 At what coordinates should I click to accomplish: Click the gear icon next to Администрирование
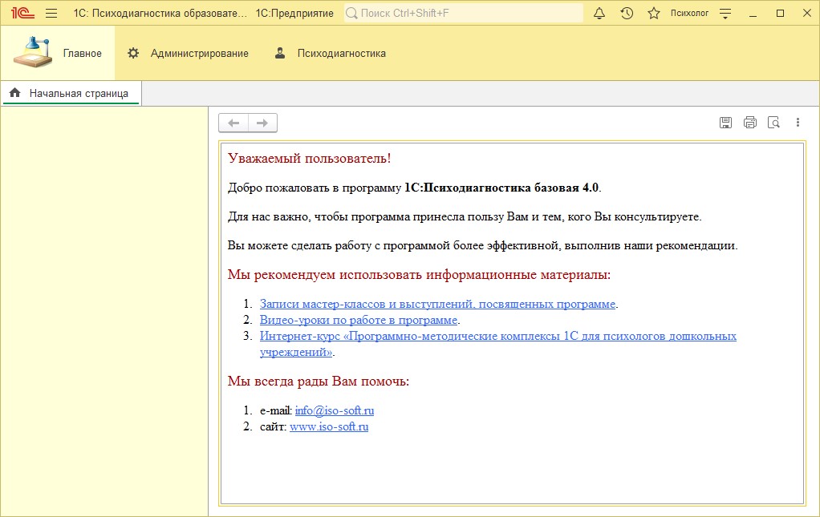pyautogui.click(x=133, y=53)
